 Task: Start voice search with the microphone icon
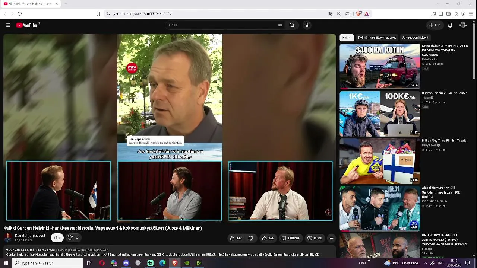click(x=307, y=25)
